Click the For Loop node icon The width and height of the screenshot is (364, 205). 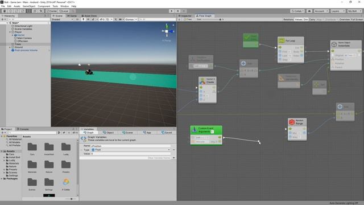click(282, 40)
